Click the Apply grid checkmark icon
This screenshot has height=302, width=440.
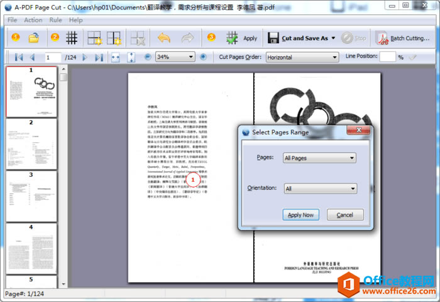[x=232, y=38]
